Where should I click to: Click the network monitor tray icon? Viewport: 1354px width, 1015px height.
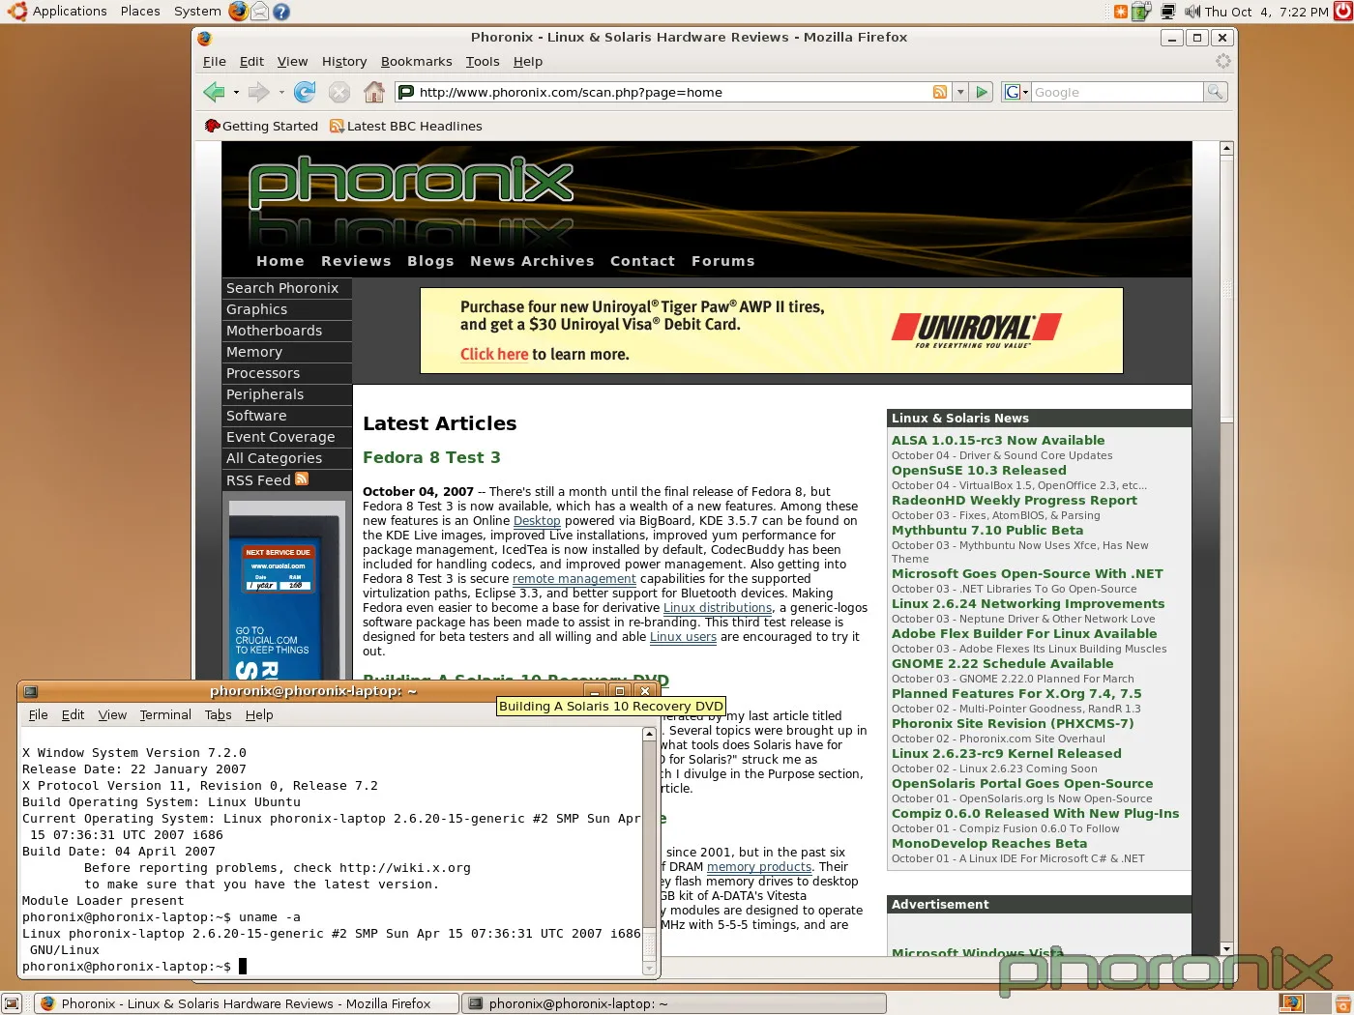pos(1167,12)
